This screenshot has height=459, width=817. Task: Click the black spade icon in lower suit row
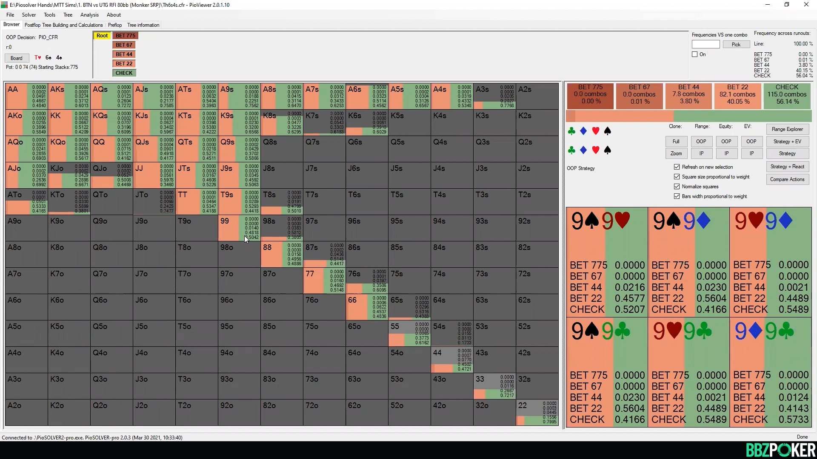(x=608, y=150)
